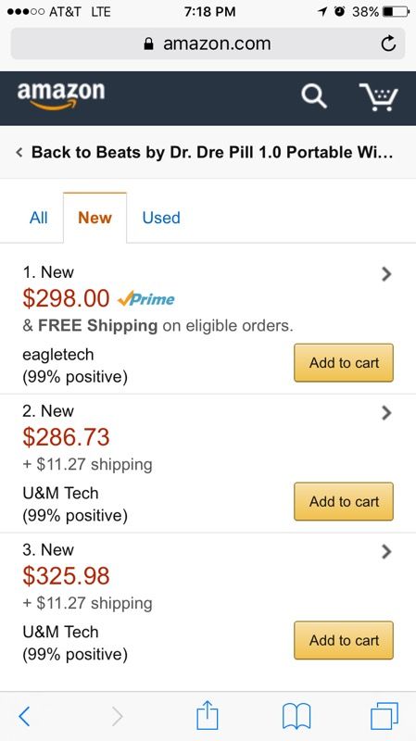Open Safari bookmarks book icon
This screenshot has width=416, height=741.
[296, 716]
